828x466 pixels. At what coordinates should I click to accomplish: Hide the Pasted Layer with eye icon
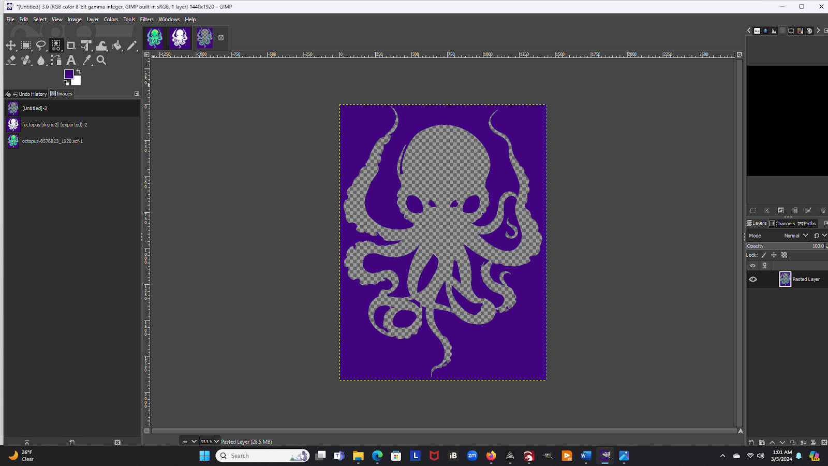753,280
